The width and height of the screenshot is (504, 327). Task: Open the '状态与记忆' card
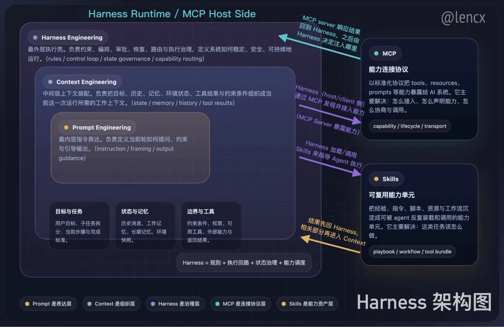tap(145, 225)
